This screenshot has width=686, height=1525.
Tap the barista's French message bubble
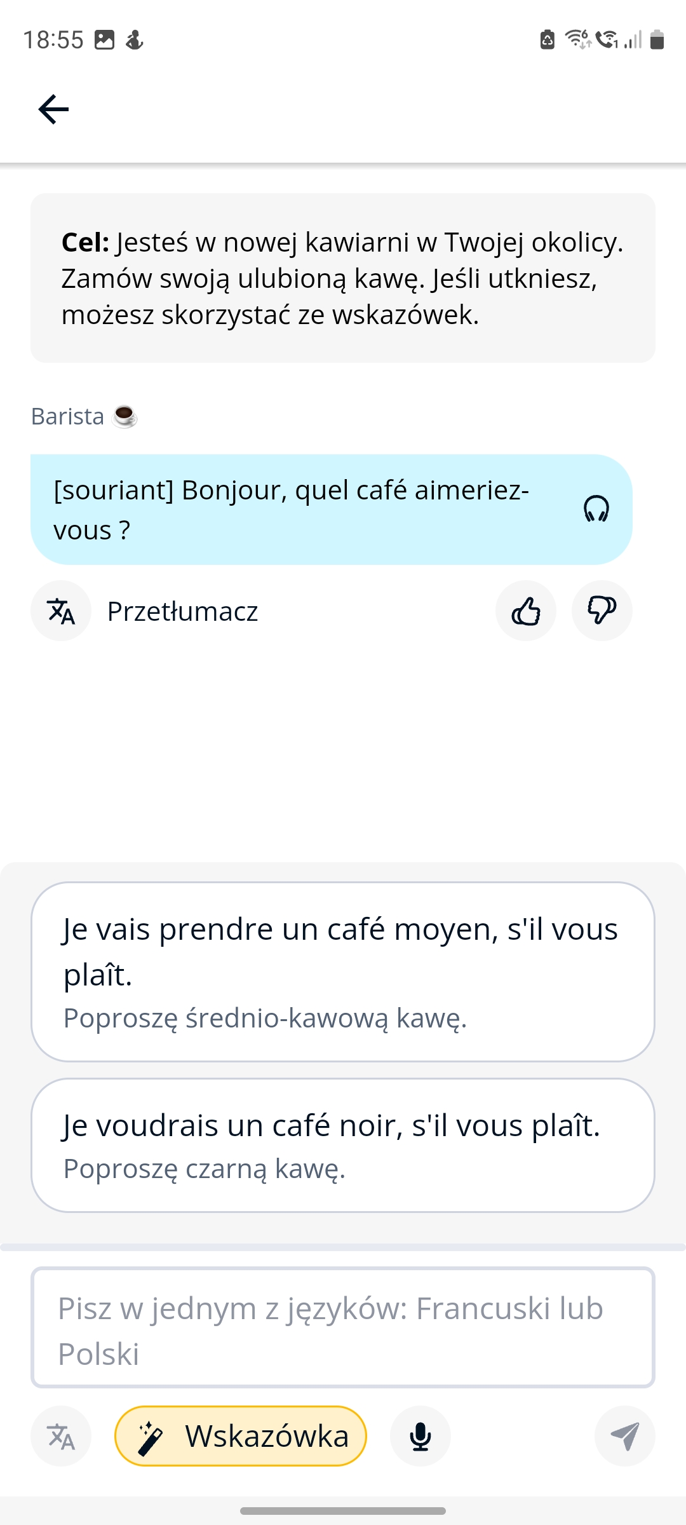[x=305, y=510]
